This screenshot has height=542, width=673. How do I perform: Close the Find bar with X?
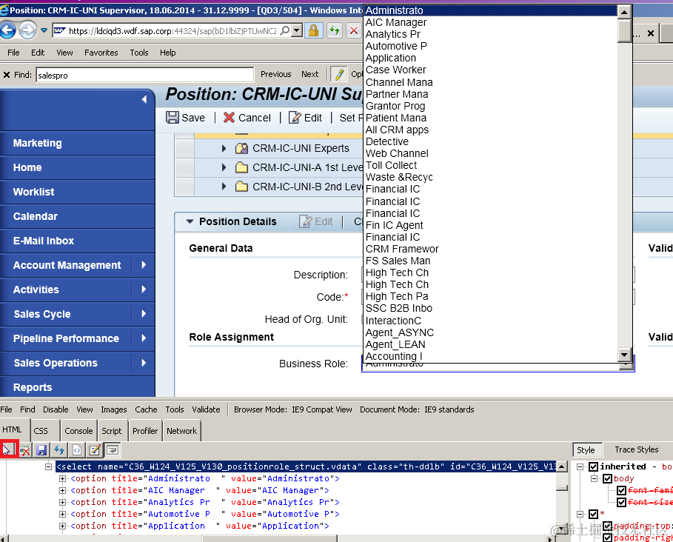[x=7, y=75]
